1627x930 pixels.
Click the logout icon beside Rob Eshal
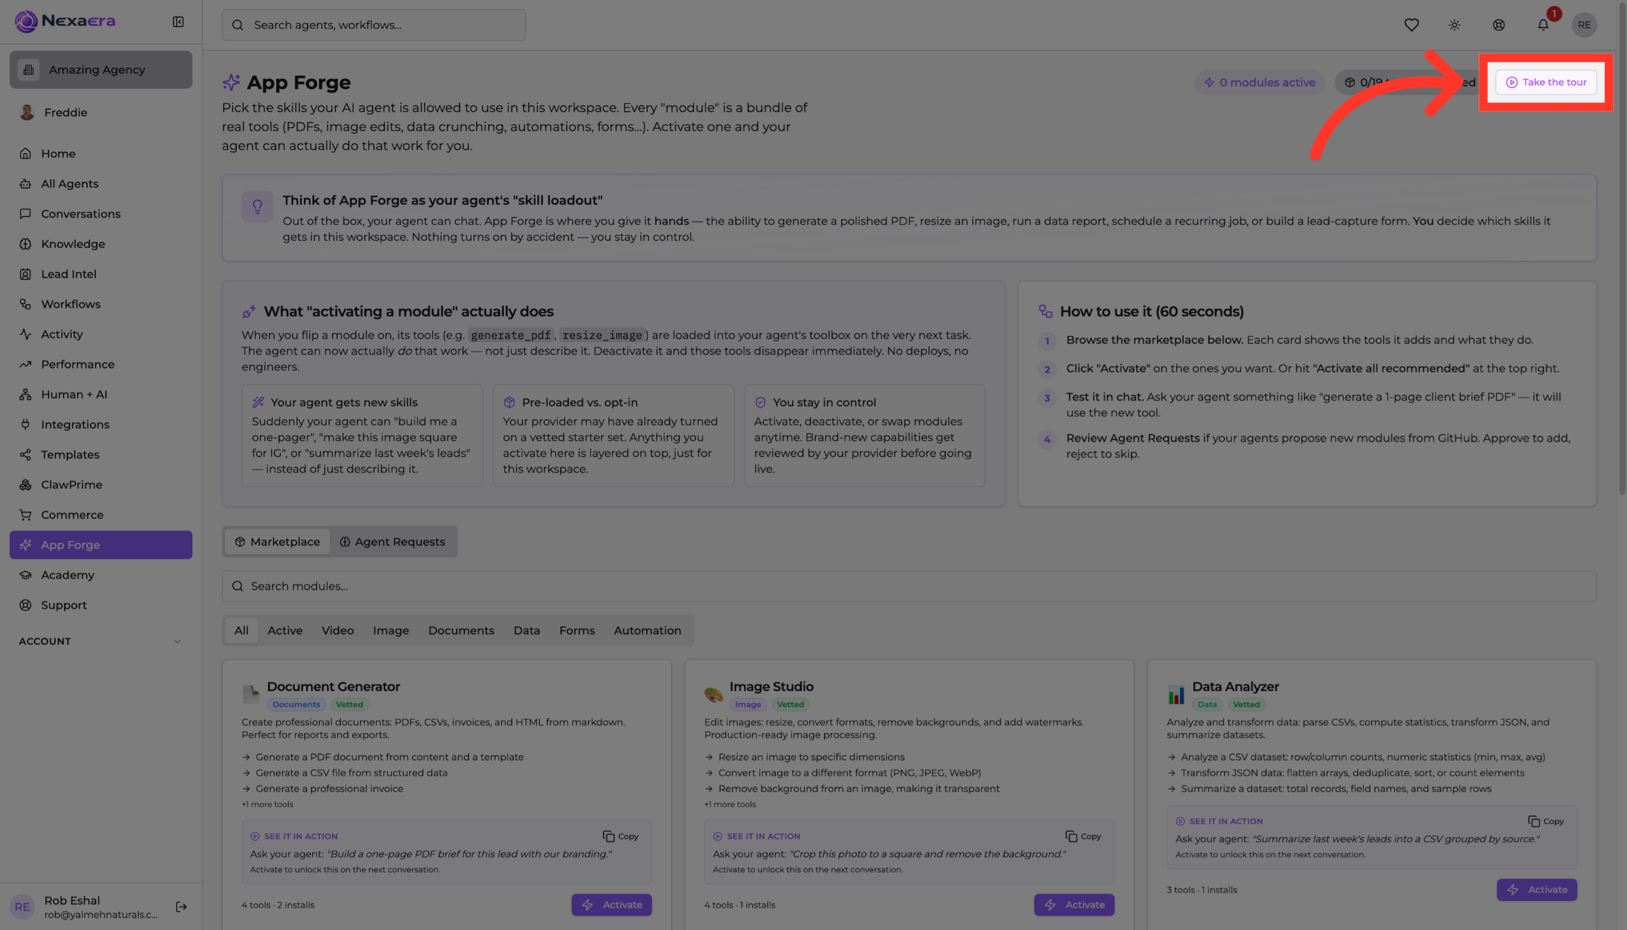coord(182,907)
